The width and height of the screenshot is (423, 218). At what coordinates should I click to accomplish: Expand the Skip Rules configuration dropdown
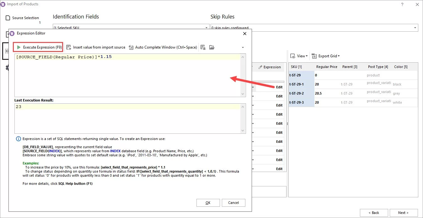click(415, 28)
